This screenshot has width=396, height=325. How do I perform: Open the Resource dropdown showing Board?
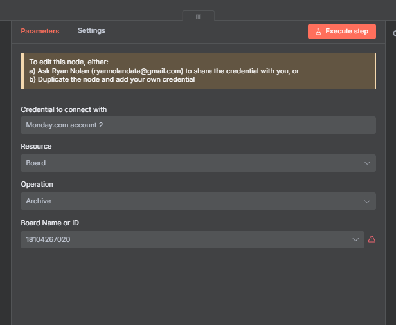[x=193, y=163]
